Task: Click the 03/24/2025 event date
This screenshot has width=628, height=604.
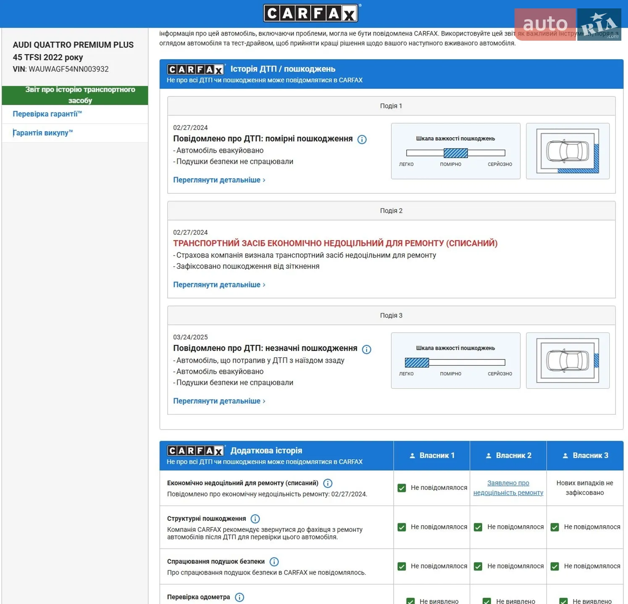Action: tap(191, 337)
